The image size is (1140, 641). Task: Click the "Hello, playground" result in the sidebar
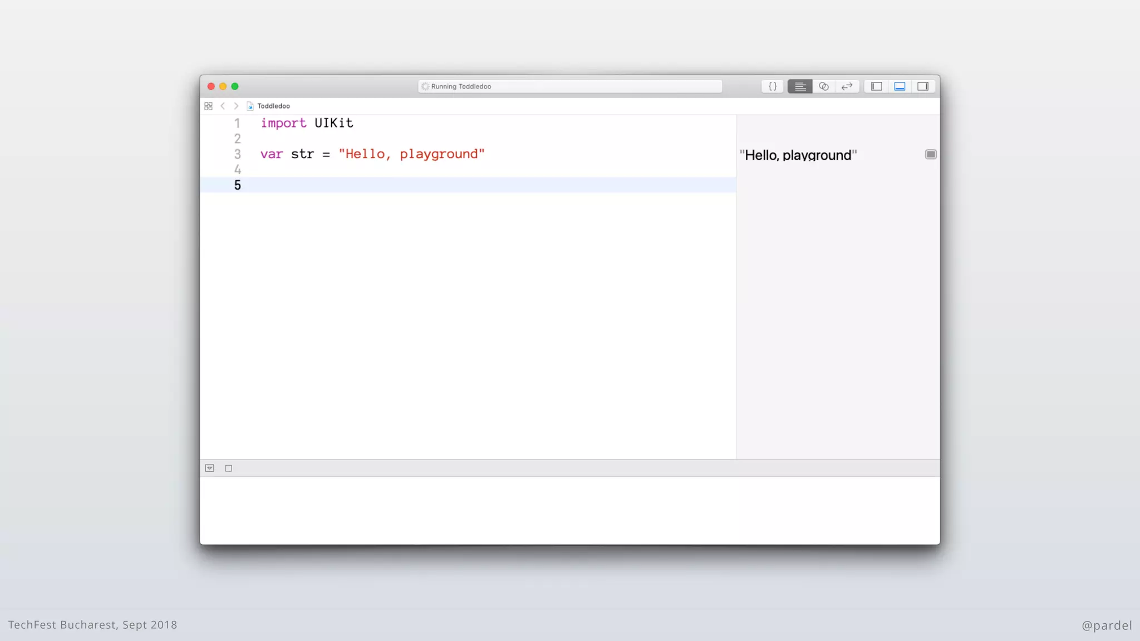(798, 155)
